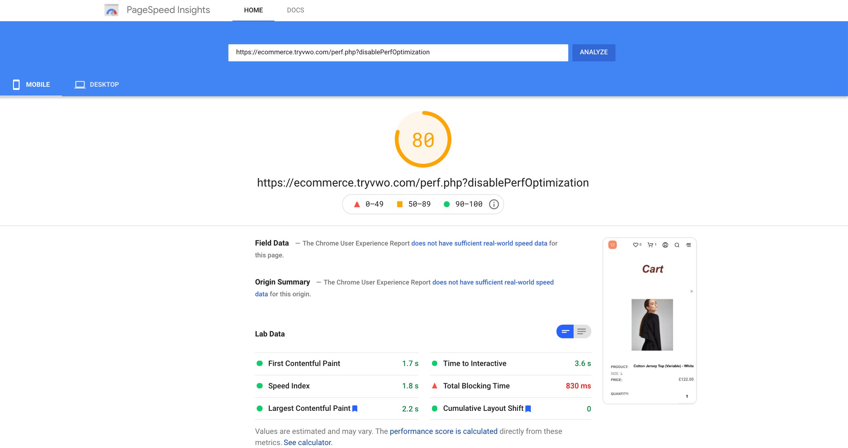Expand Largest Contentful Paint metric row
The image size is (848, 448).
[337, 409]
